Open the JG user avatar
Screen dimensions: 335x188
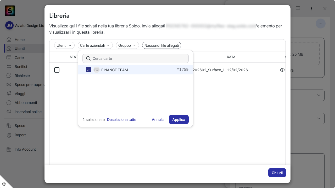(9, 26)
